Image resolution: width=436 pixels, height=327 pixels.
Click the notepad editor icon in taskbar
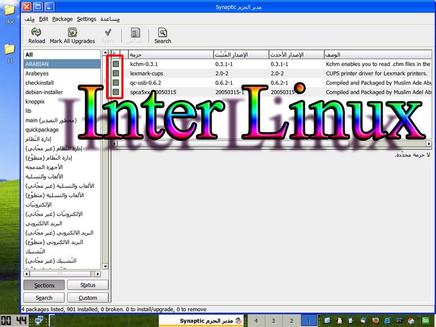[x=351, y=321]
